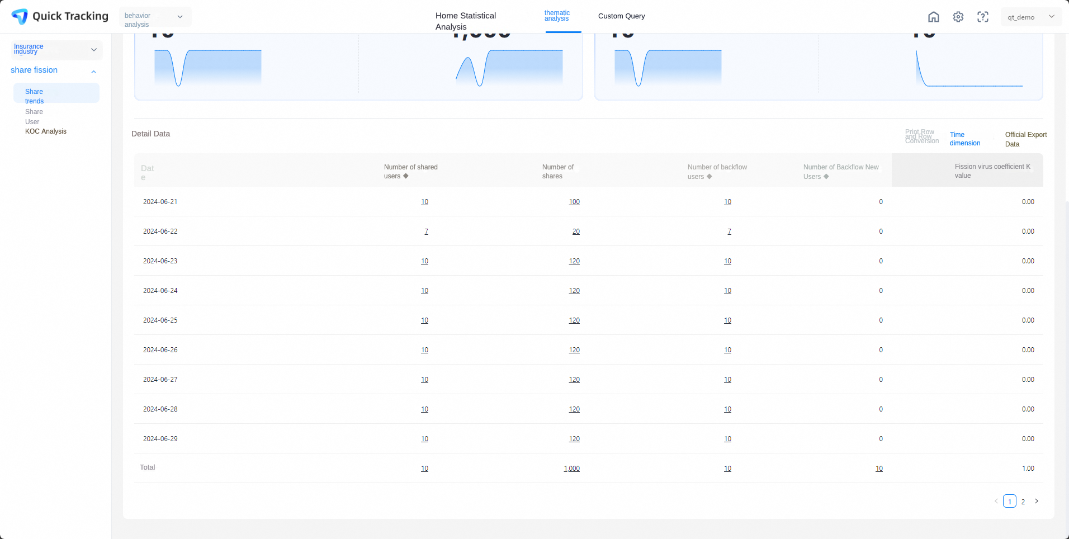Image resolution: width=1069 pixels, height=539 pixels.
Task: Click the Quick Tracking logo
Action: pos(60,16)
